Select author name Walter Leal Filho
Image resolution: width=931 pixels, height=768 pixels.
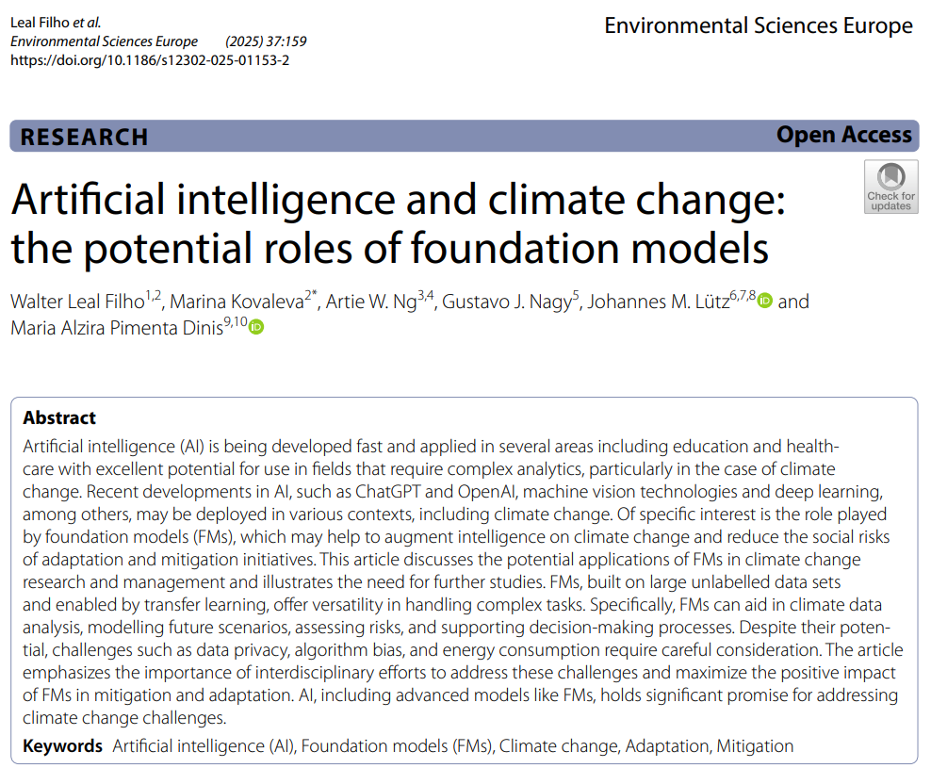[x=77, y=302]
